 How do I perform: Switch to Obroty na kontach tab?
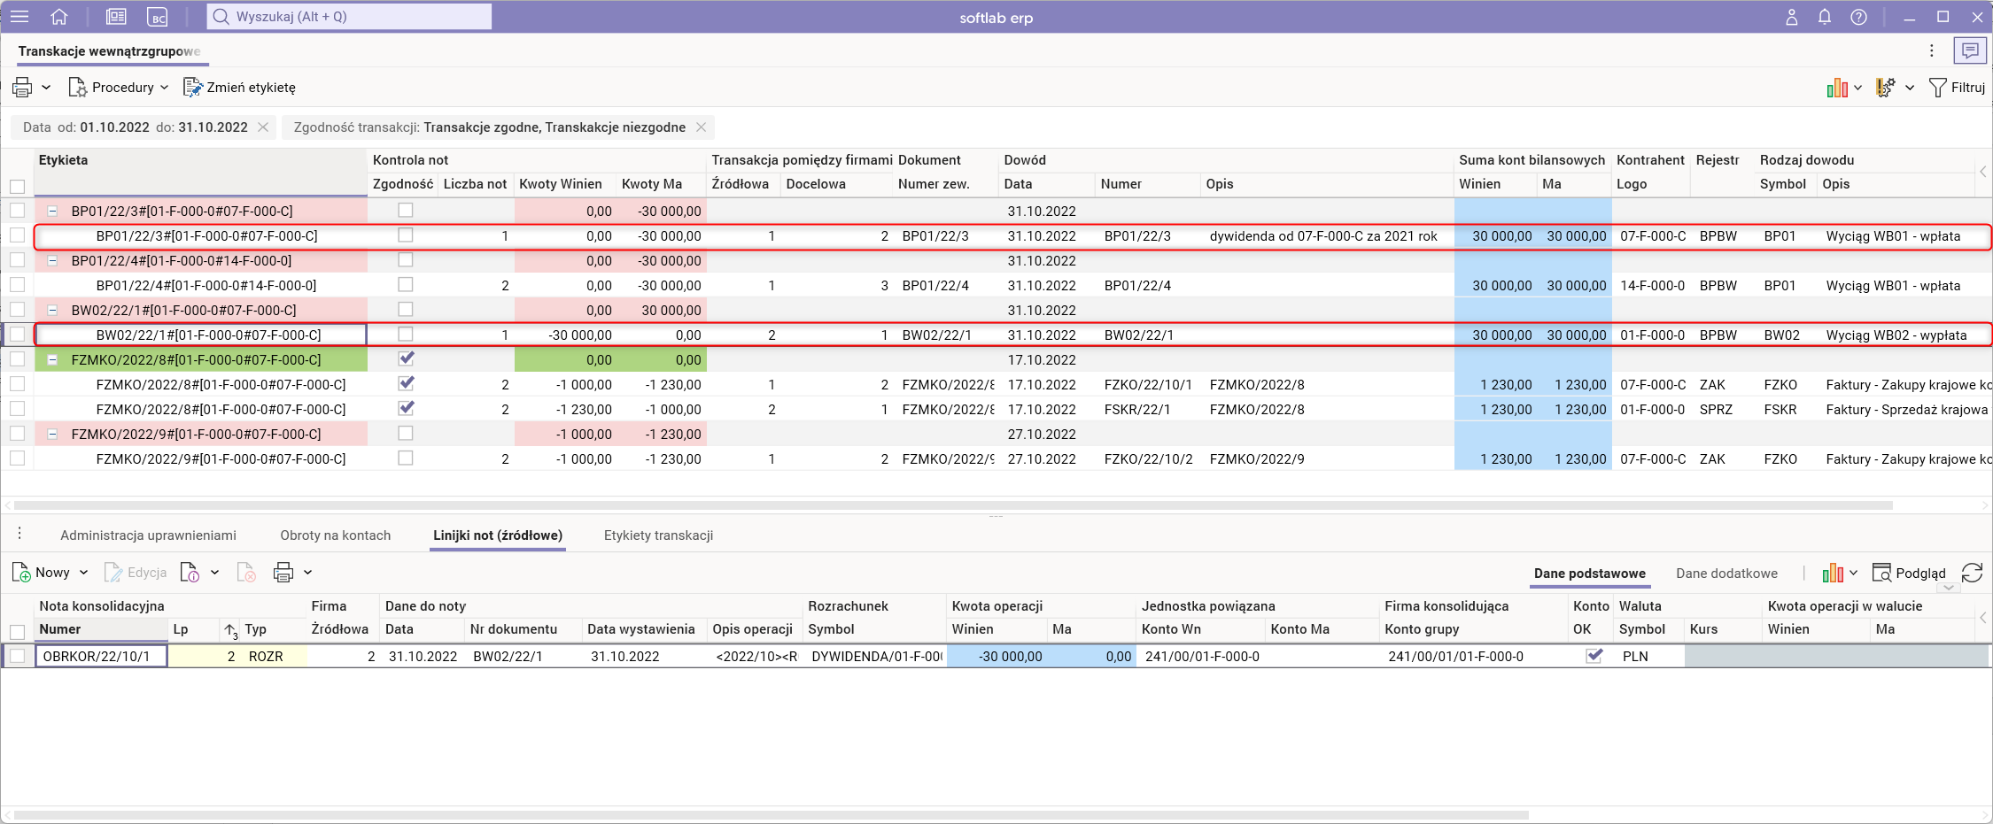click(x=335, y=535)
